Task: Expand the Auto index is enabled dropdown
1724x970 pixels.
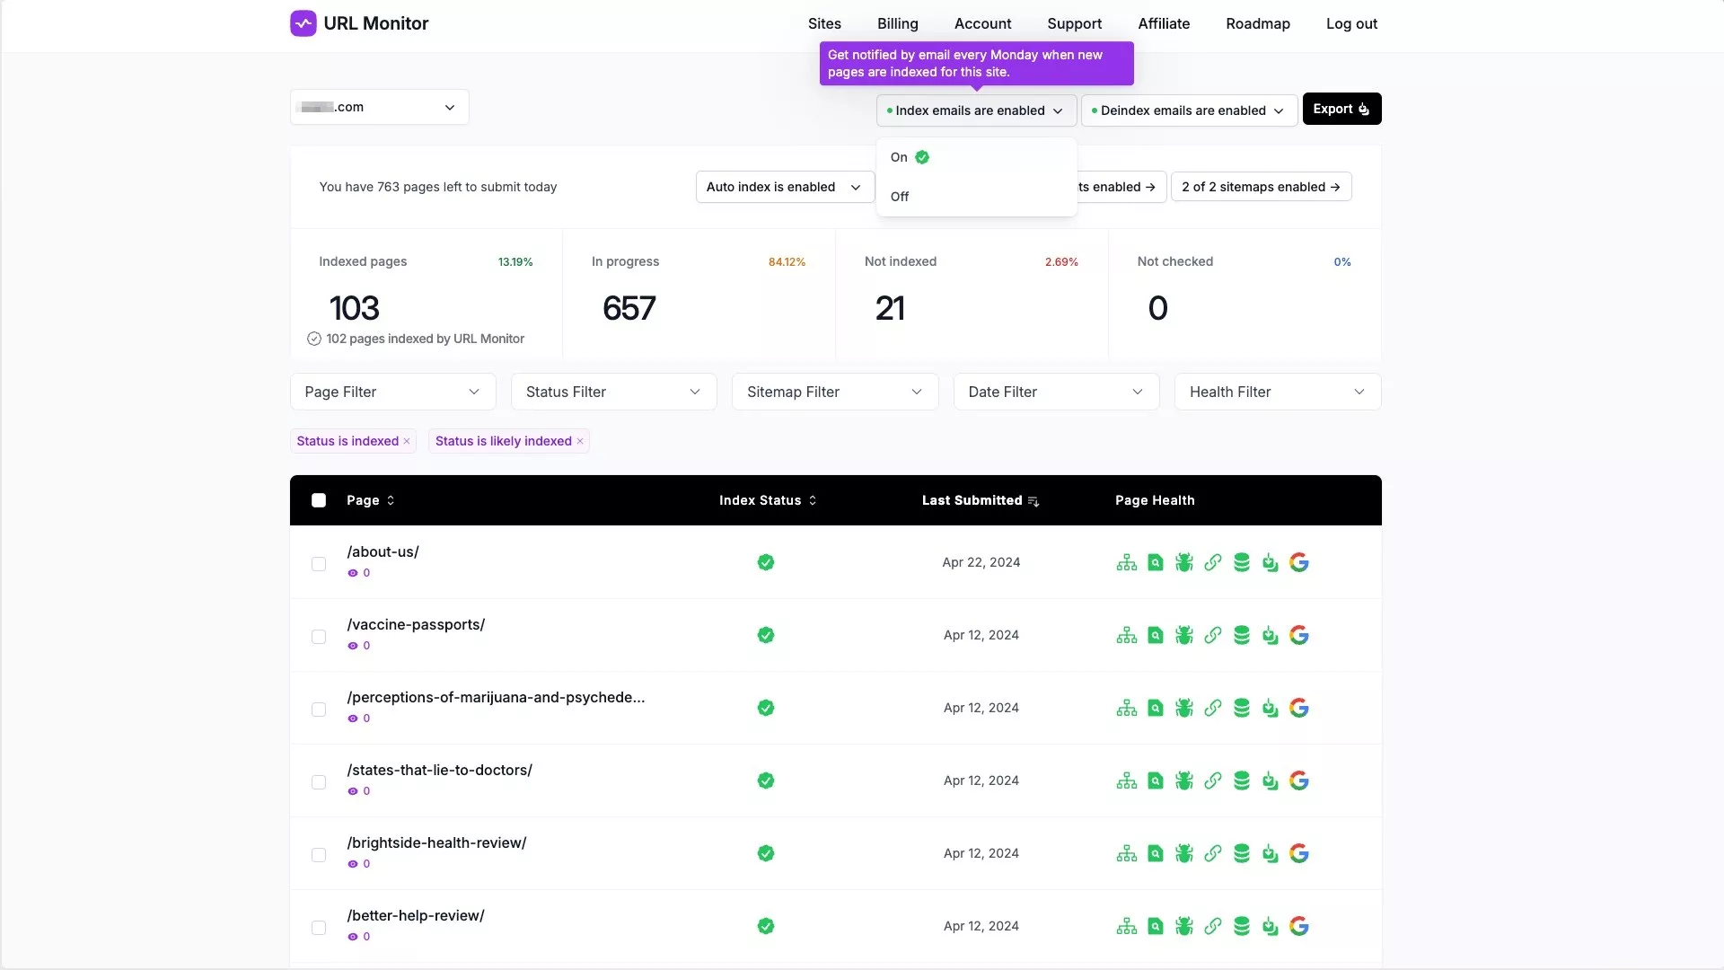Action: pyautogui.click(x=784, y=187)
